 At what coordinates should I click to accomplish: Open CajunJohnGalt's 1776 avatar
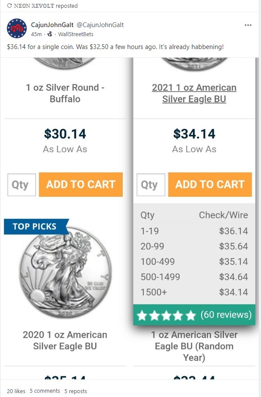click(17, 28)
